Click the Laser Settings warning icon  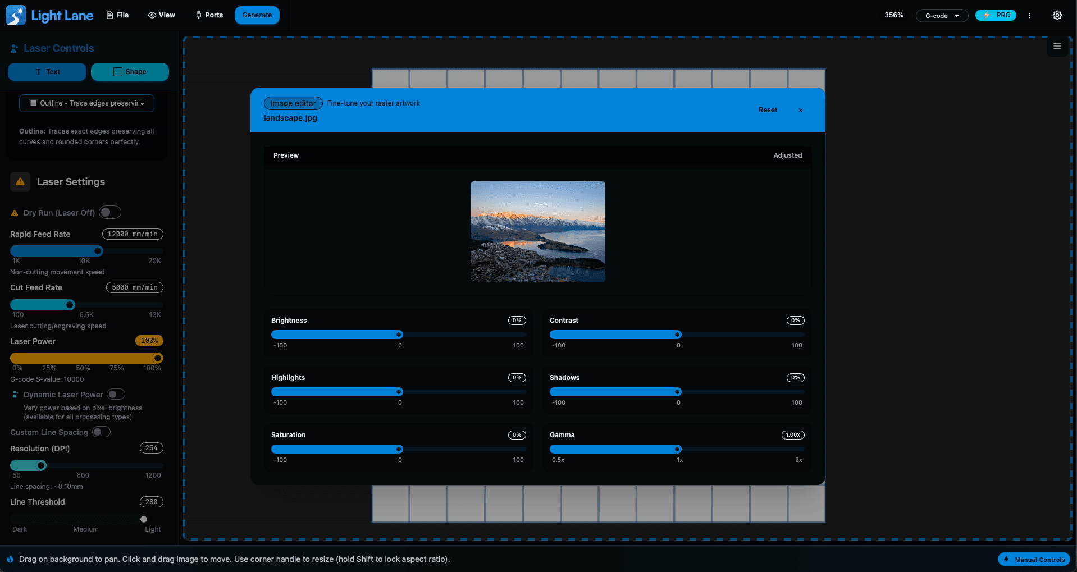(20, 181)
